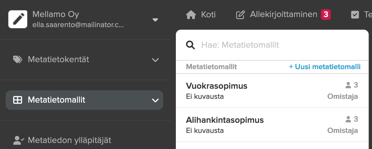372x149 pixels.
Task: Click the Metatietomallit grid icon
Action: point(17,100)
